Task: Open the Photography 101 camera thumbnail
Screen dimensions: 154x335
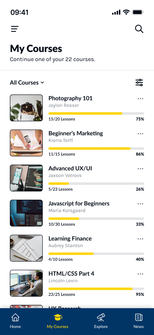Action: pos(26,108)
